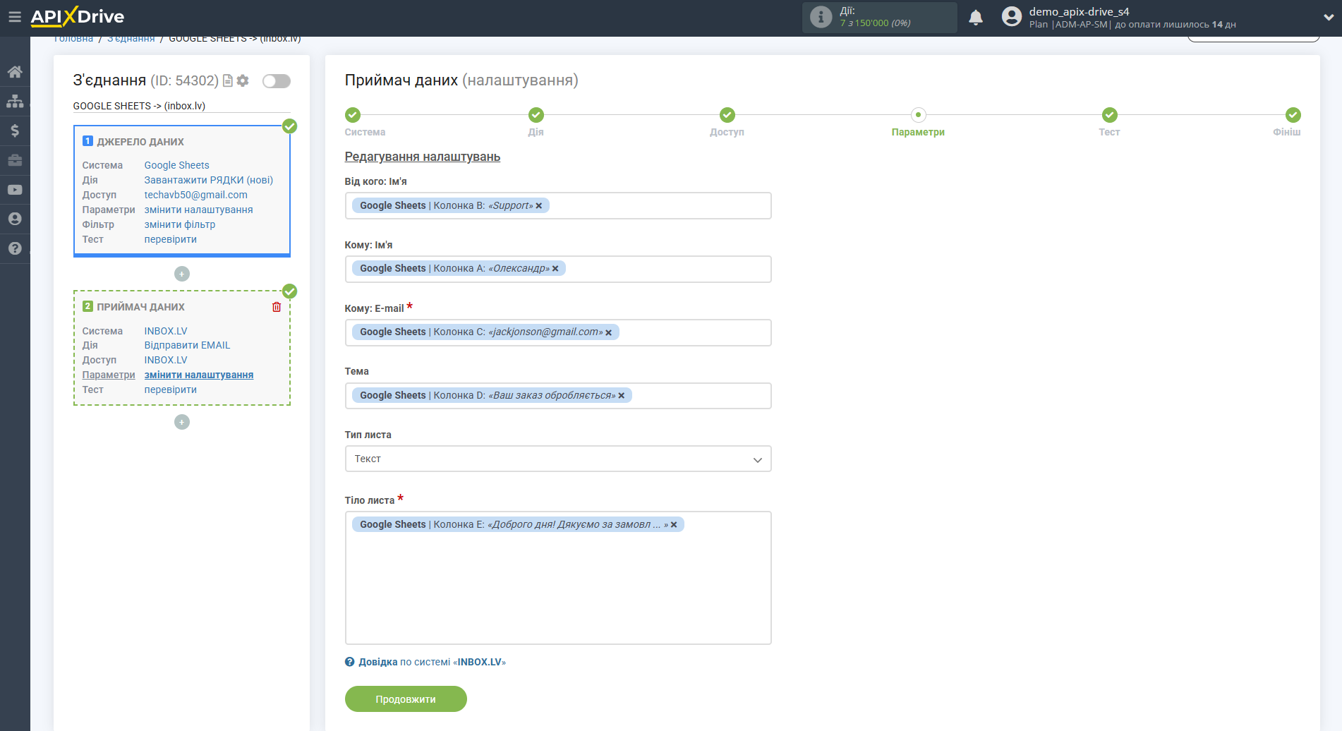This screenshot has width=1342, height=731.
Task: Click Відправити EMAIL action link
Action: coord(188,345)
